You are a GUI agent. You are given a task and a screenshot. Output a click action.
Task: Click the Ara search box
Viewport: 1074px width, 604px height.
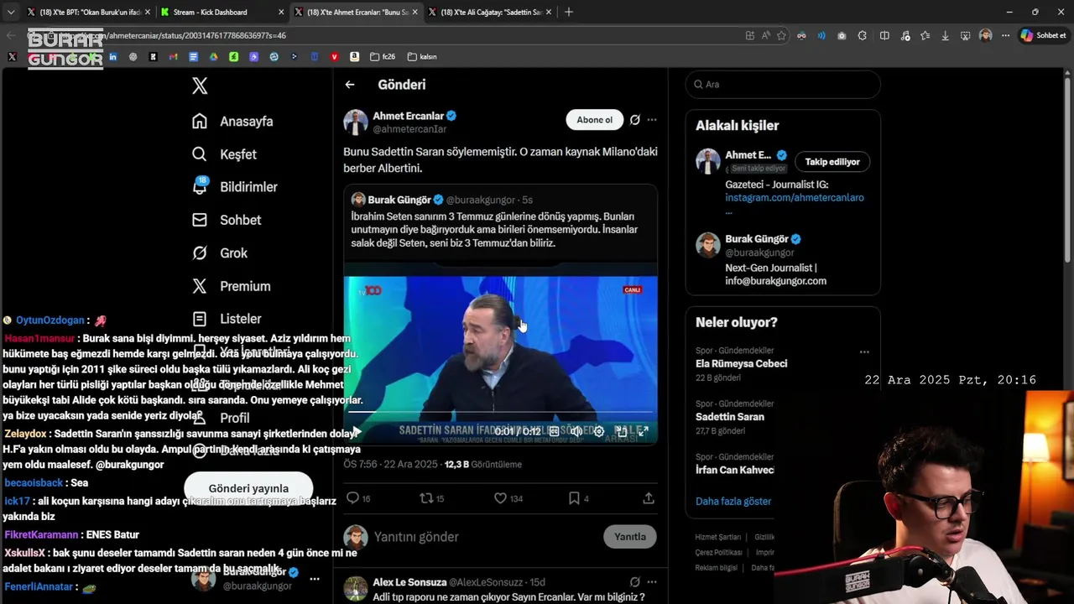[783, 85]
